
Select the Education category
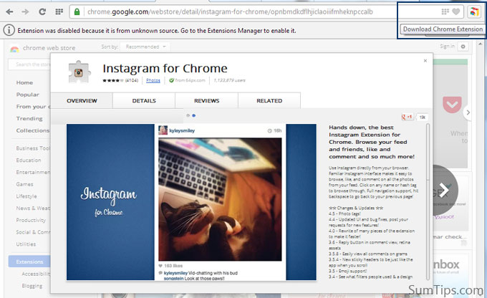(x=29, y=160)
